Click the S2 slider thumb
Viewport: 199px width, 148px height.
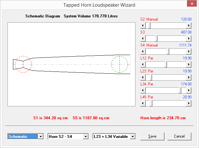[x=149, y=26]
